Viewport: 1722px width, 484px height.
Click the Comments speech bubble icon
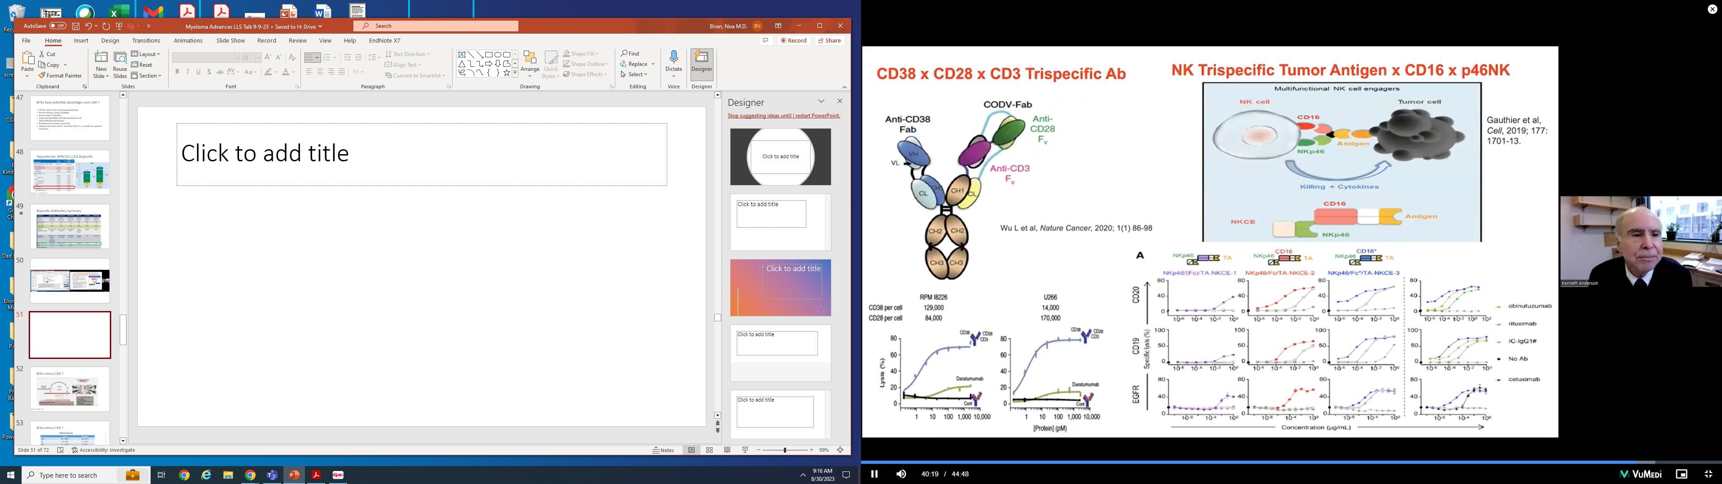766,41
